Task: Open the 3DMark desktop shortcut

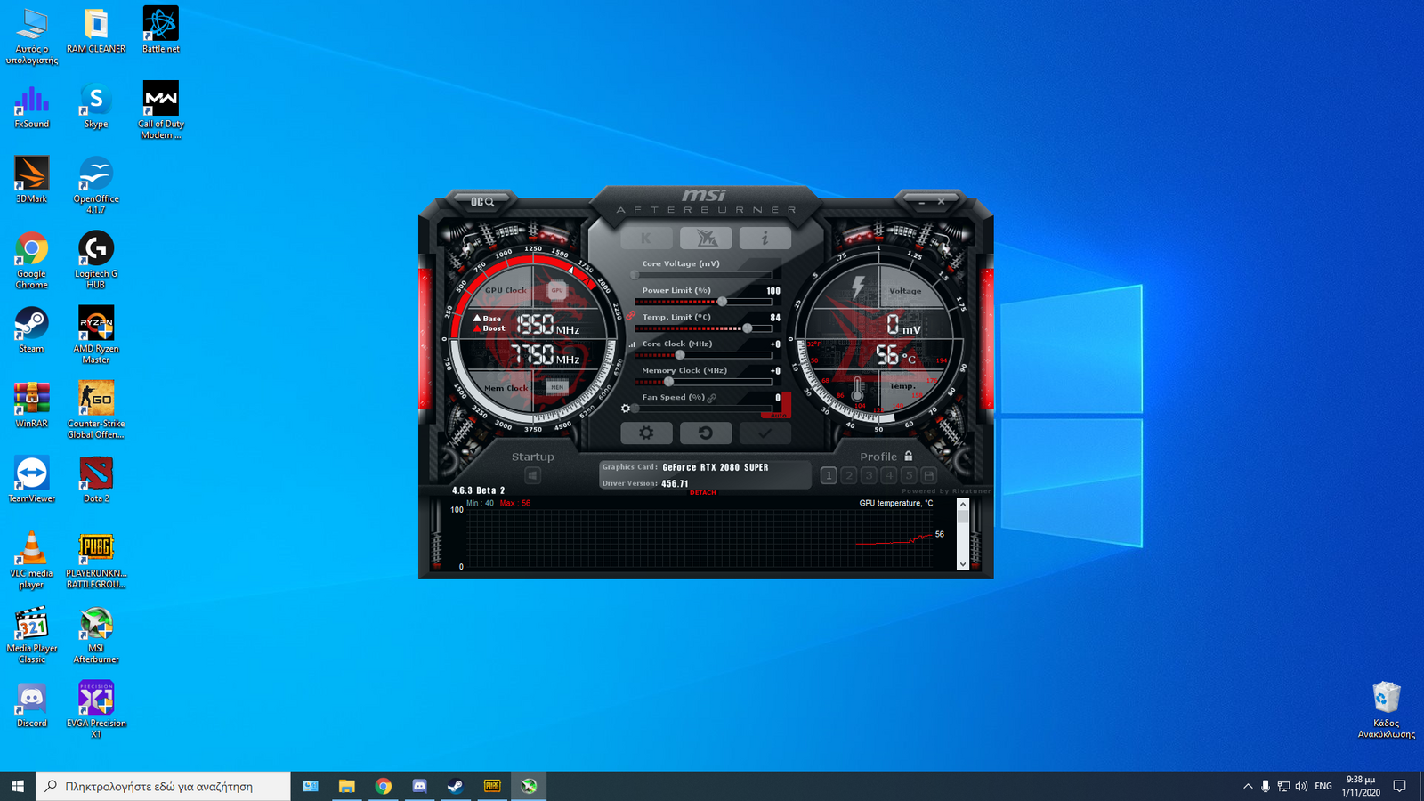Action: [x=32, y=180]
